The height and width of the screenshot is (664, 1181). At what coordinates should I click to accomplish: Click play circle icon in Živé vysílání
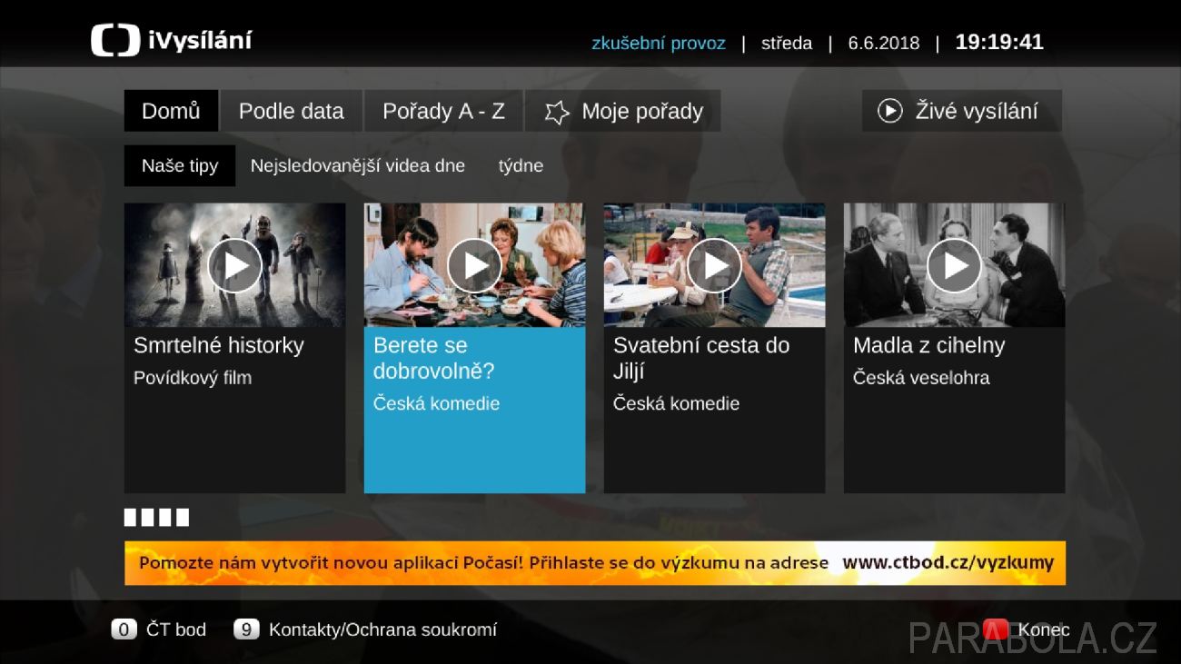tap(889, 111)
